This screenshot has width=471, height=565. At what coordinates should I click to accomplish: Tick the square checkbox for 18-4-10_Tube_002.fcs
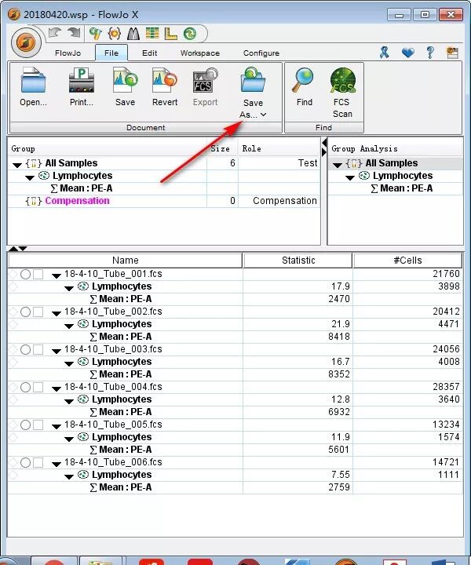tap(38, 312)
